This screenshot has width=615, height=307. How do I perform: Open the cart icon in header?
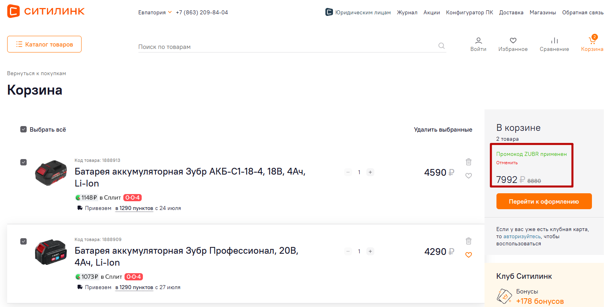592,41
